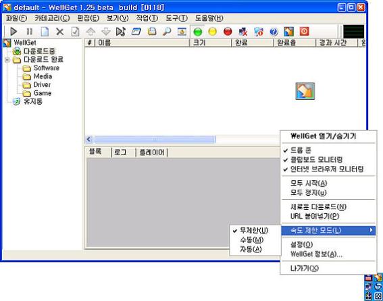Click the 완료율 column header
383x301 pixels.
tap(295, 43)
